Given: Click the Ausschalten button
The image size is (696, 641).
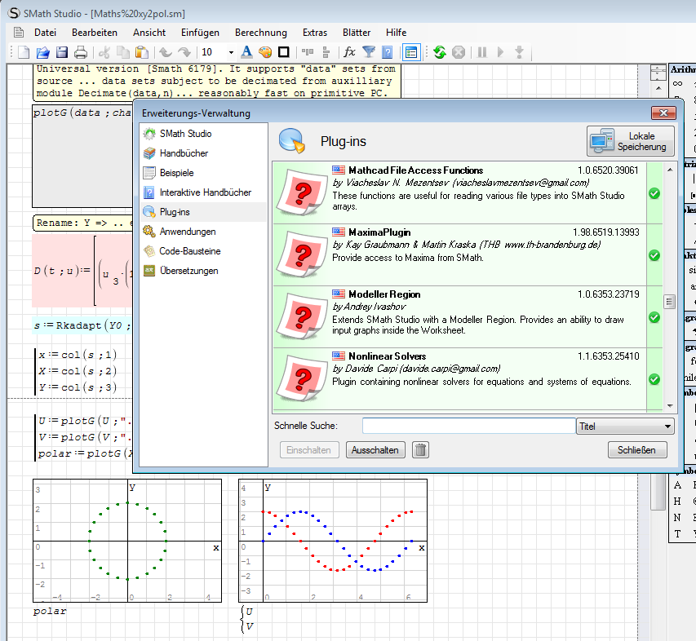Looking at the screenshot, I should point(375,450).
